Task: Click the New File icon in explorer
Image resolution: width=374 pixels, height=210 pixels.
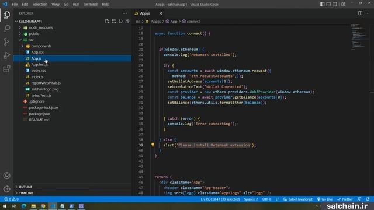Action: click(107, 22)
